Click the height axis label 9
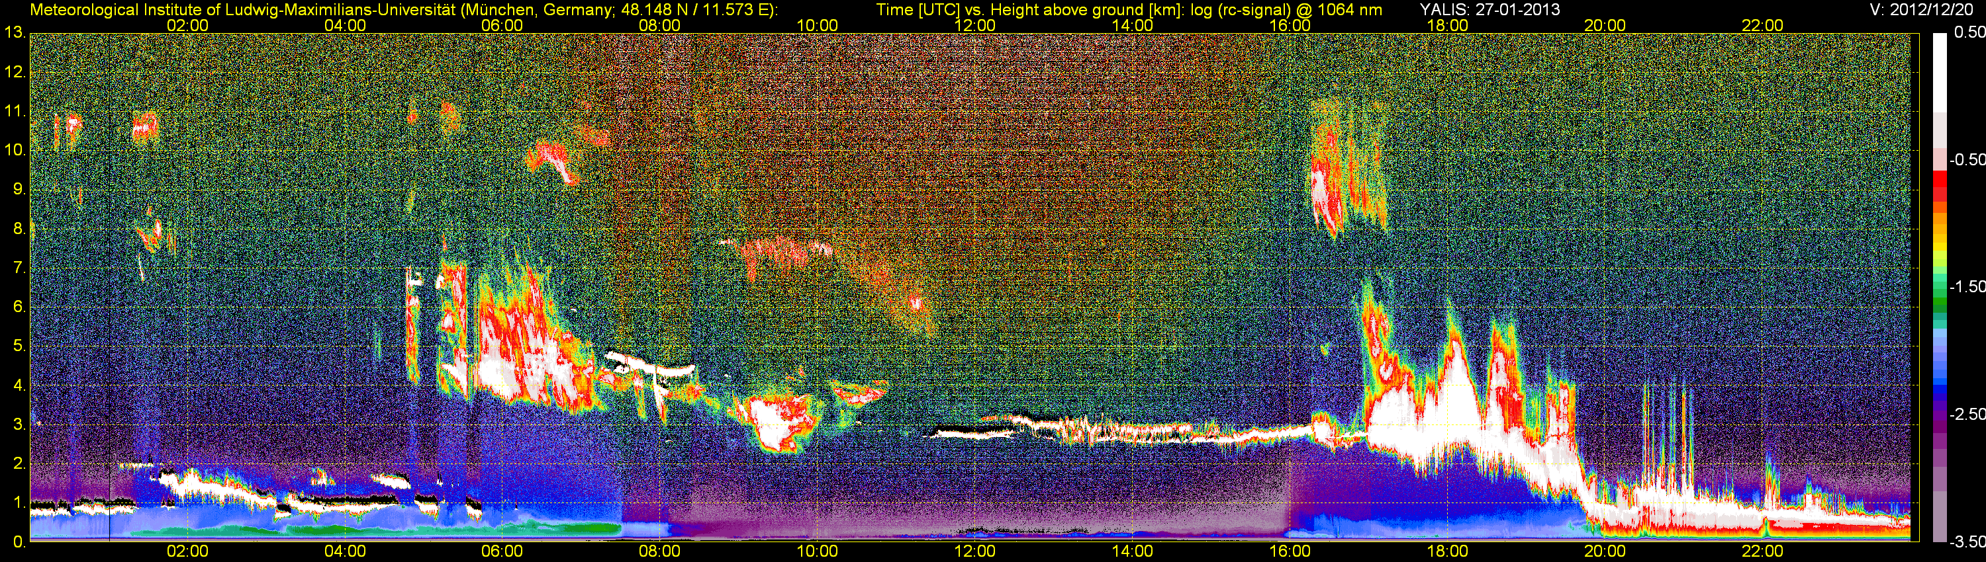The width and height of the screenshot is (1986, 562). coord(19,189)
